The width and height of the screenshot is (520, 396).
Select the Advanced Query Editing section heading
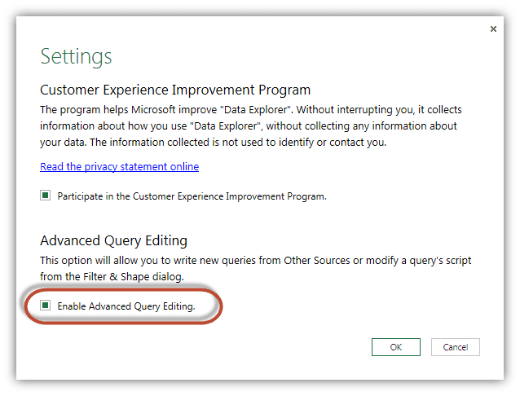(x=114, y=241)
